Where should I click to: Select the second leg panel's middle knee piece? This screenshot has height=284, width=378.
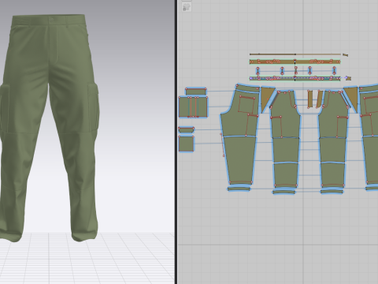pyautogui.click(x=286, y=151)
